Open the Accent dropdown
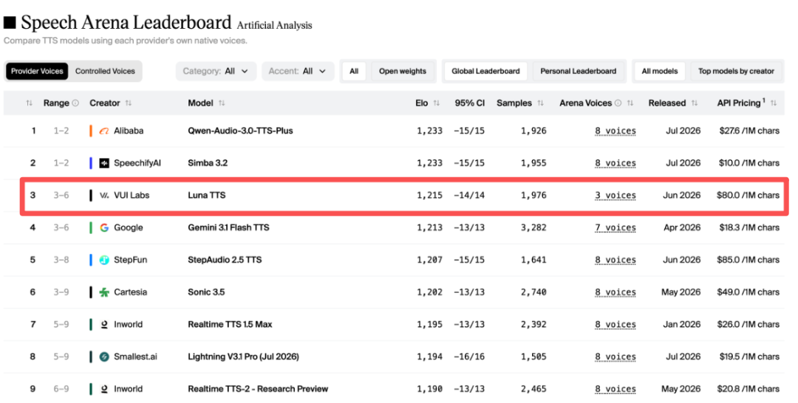 (298, 71)
